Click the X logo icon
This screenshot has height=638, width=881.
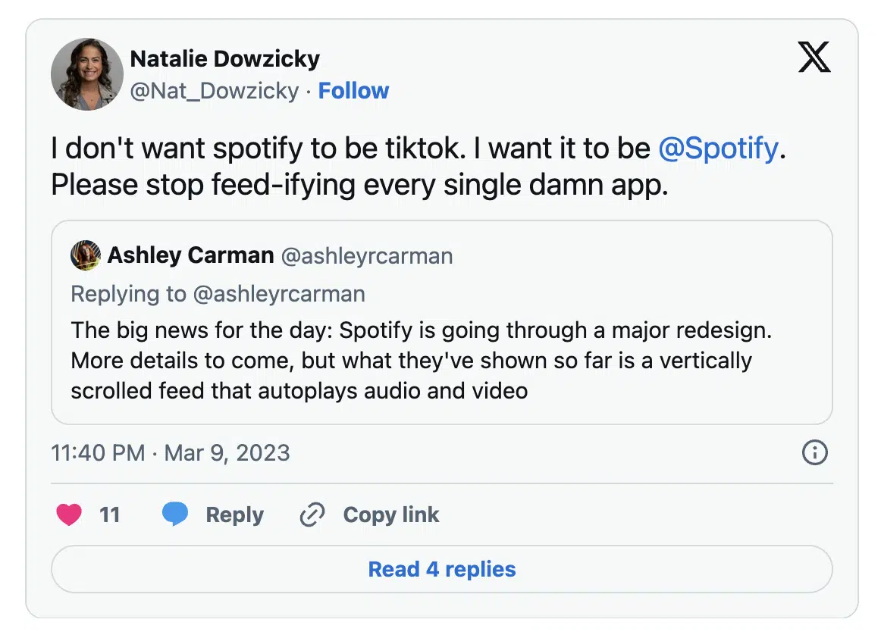(x=814, y=57)
